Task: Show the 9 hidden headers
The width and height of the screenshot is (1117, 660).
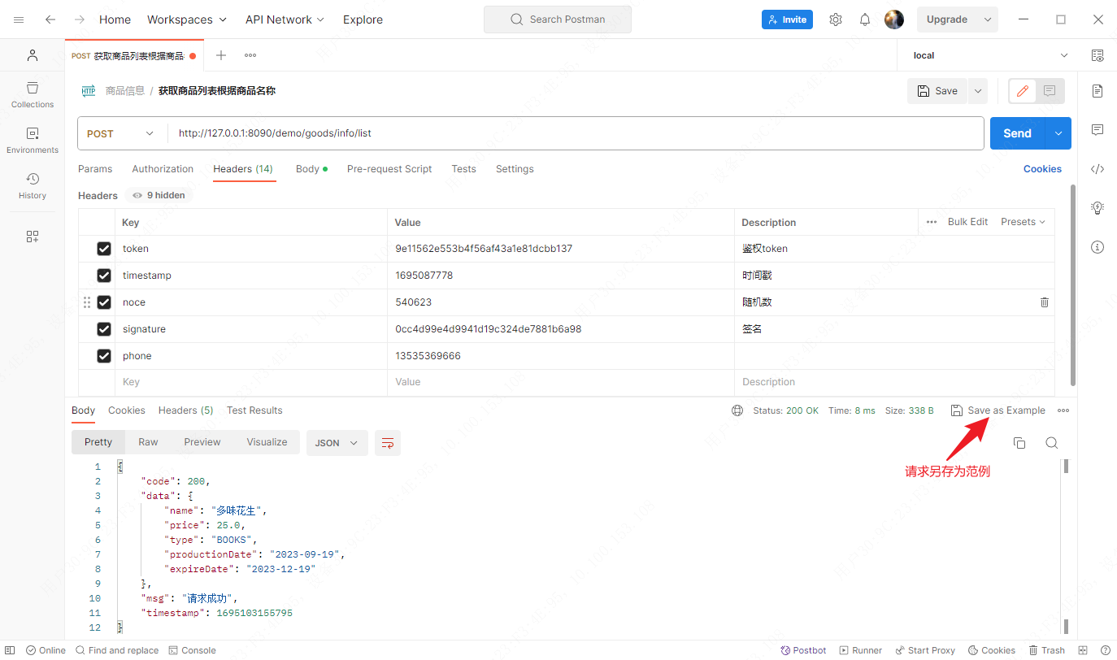Action: point(159,195)
